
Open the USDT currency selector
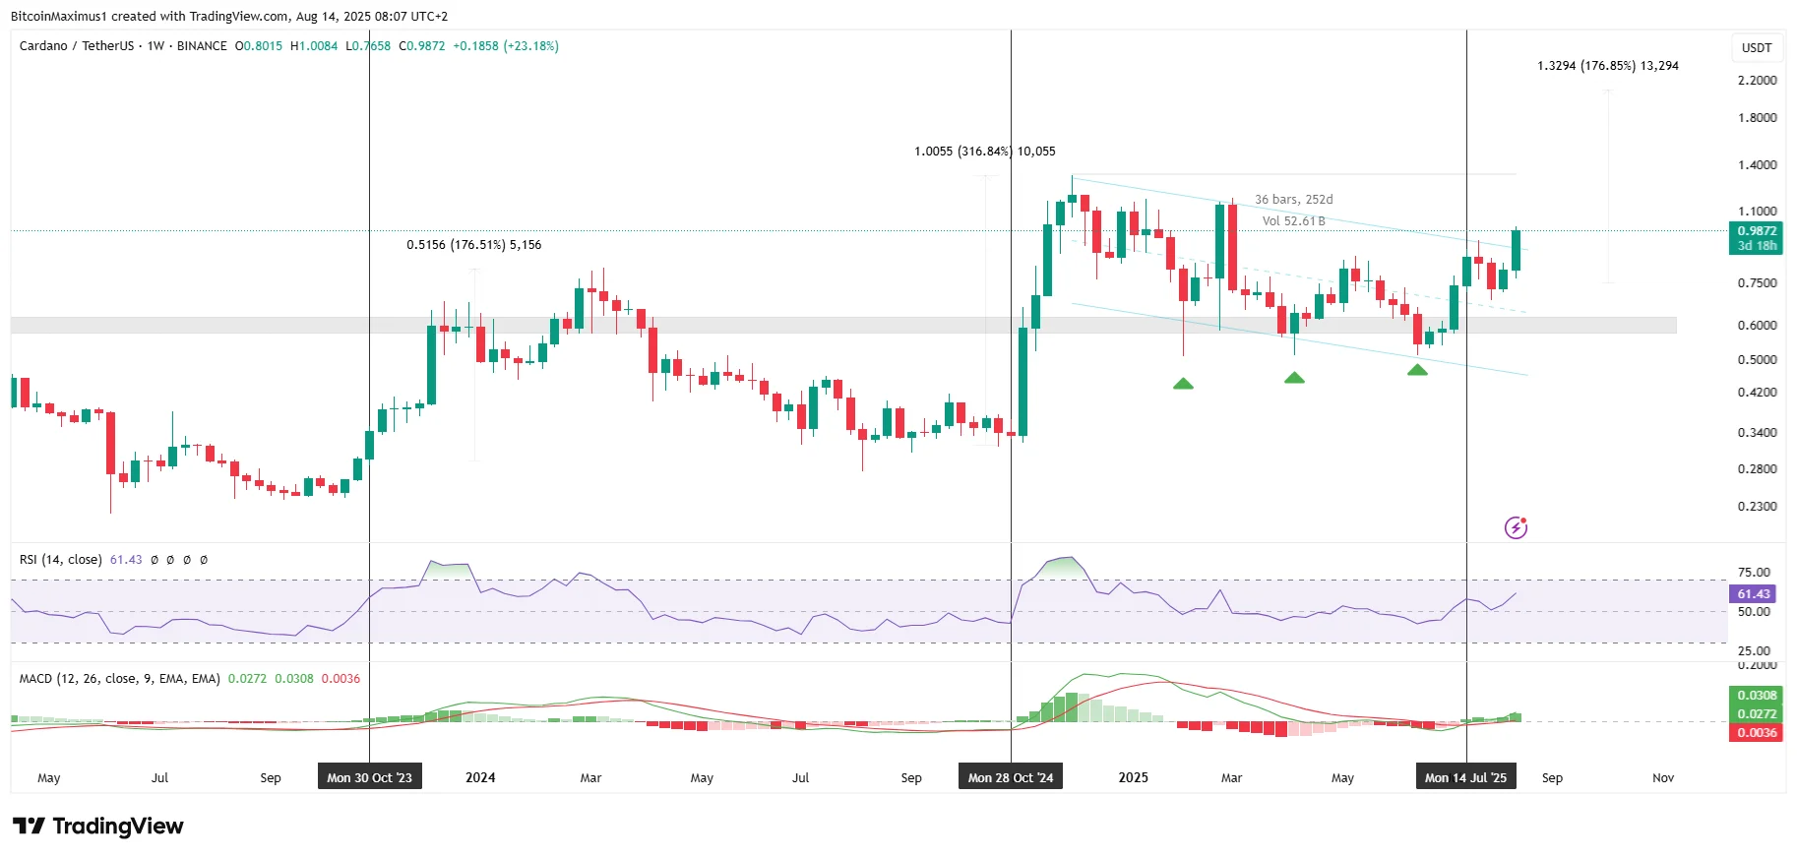1757,47
